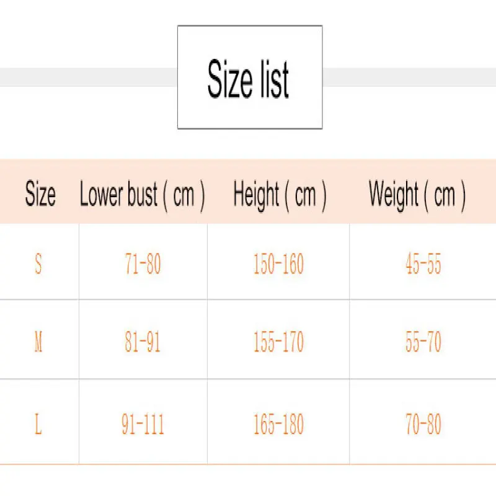Select the S size row label
496x496 pixels.
(x=38, y=265)
